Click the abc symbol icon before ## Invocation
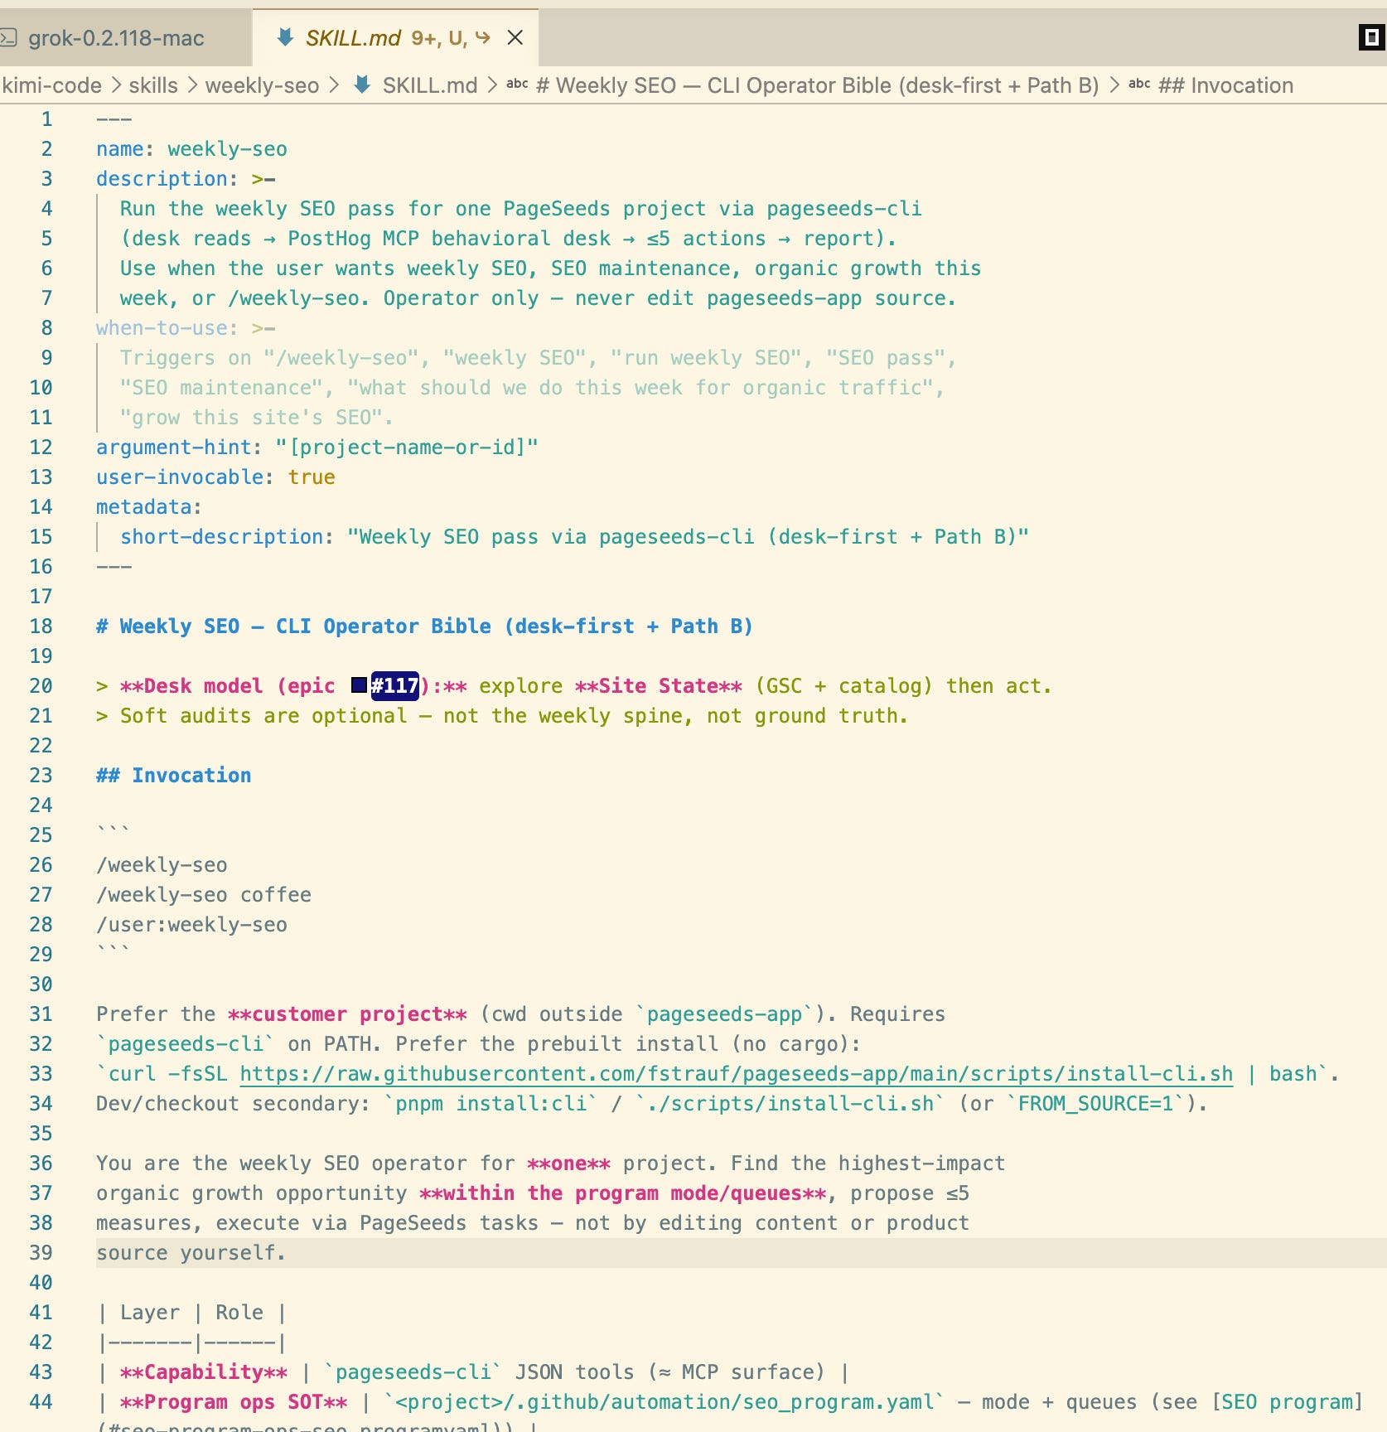This screenshot has height=1432, width=1387. (1139, 84)
